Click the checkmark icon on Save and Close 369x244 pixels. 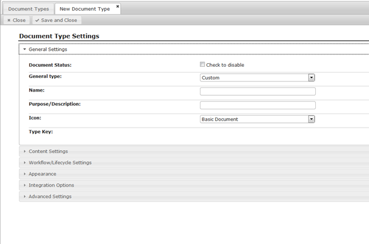[37, 21]
